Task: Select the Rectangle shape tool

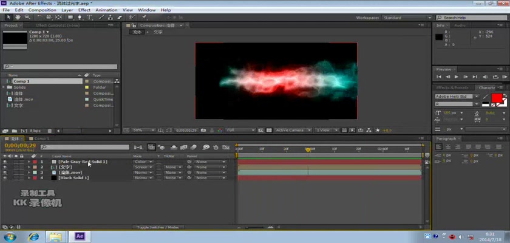Action: [70, 17]
